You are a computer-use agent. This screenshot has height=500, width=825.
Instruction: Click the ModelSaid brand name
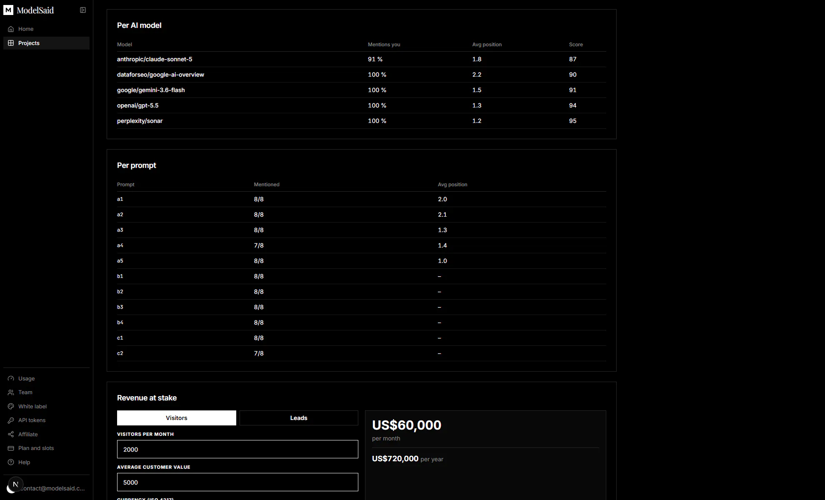(x=35, y=10)
